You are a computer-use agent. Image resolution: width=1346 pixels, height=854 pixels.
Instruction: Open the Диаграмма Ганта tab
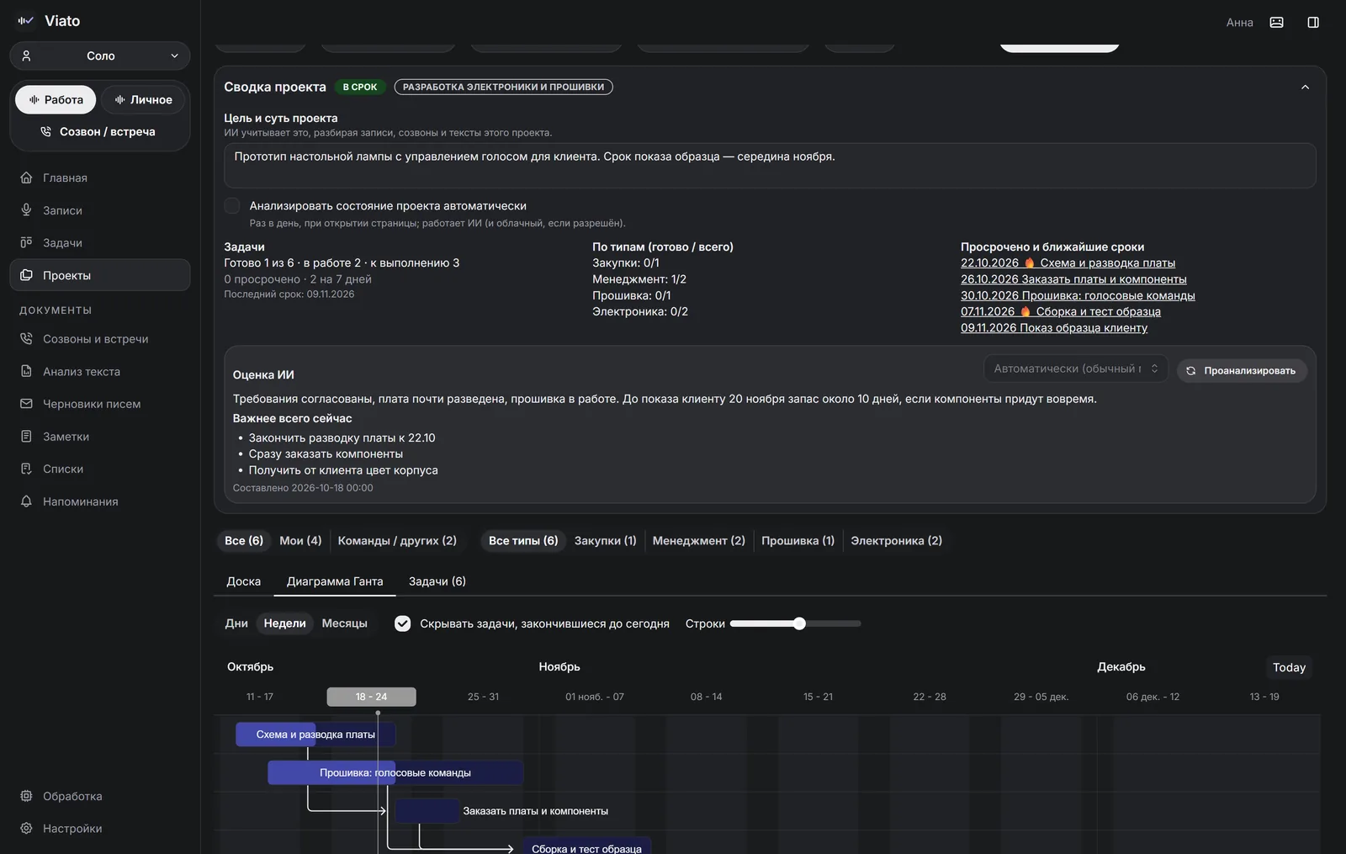tap(335, 581)
